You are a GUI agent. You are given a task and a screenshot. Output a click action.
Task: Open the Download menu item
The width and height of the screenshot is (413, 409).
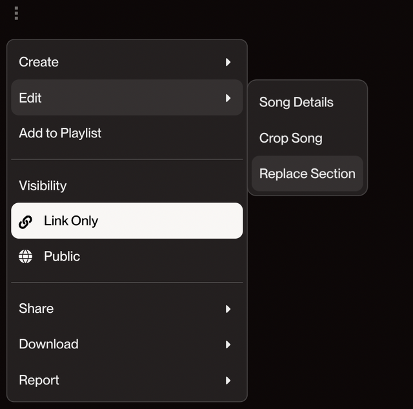coord(127,344)
